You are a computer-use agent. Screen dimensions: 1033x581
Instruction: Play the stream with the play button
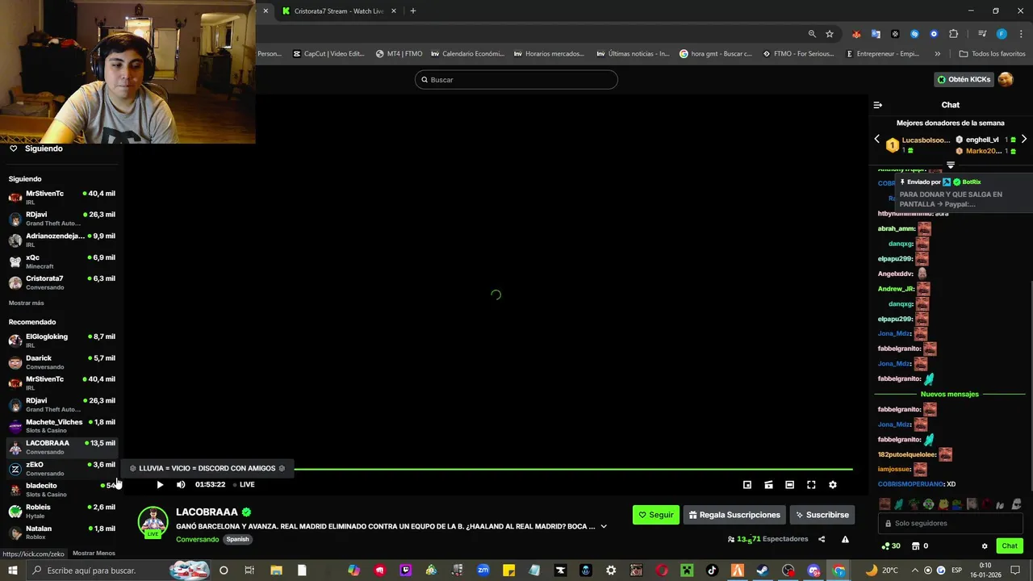[x=160, y=484]
